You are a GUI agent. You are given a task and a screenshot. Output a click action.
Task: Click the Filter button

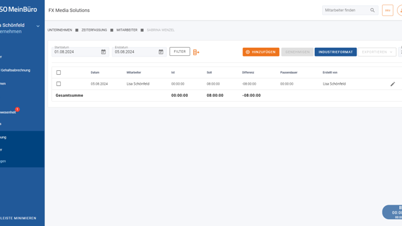(x=180, y=51)
